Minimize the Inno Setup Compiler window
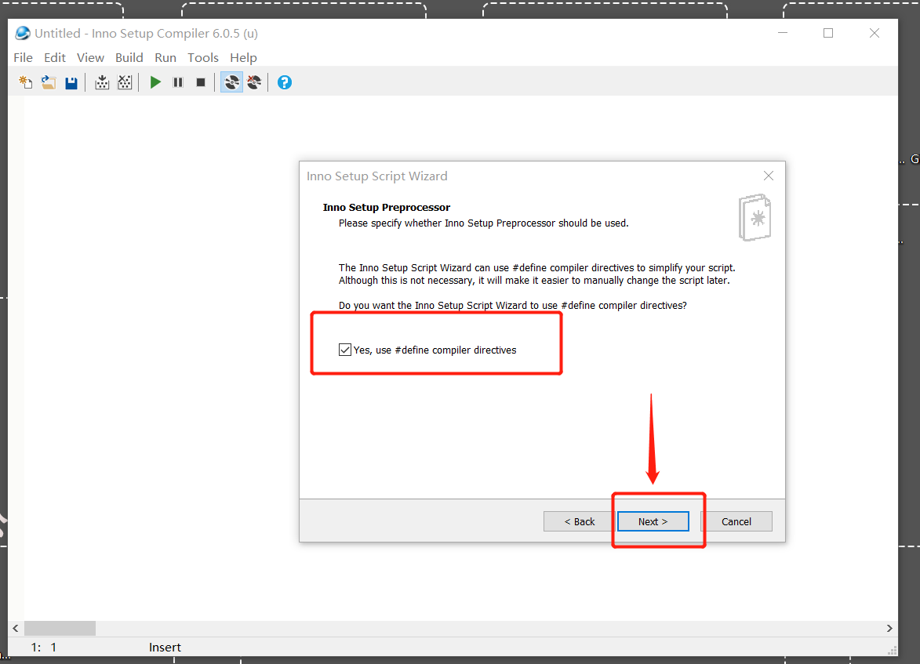Screen dimensions: 920x664 click(783, 33)
